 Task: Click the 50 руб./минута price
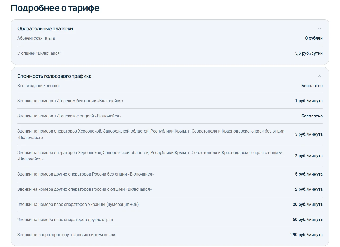tap(308, 219)
